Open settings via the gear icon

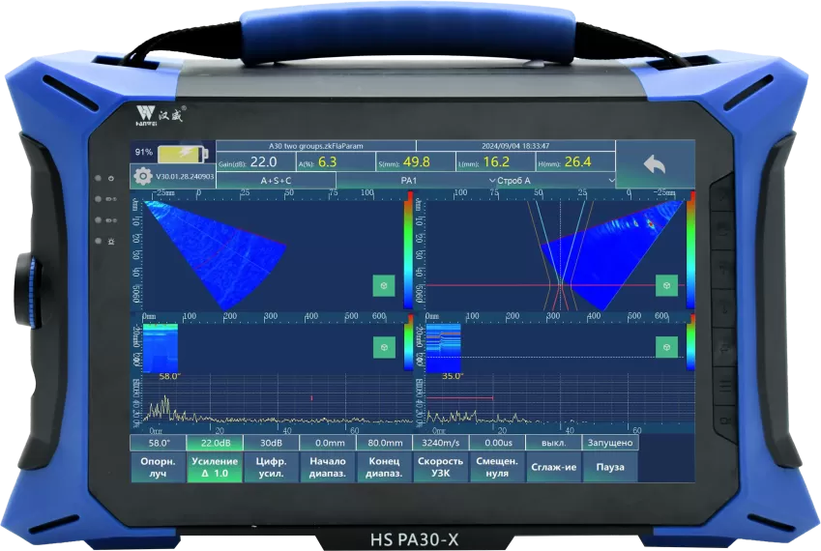(143, 177)
